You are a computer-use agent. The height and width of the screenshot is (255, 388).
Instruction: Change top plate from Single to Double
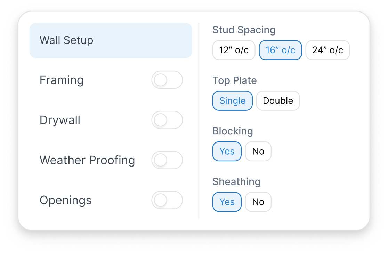coord(278,101)
